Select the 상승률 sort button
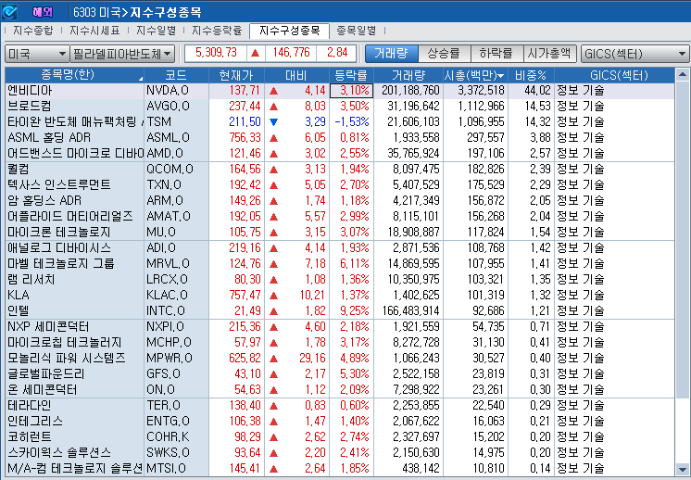The width and height of the screenshot is (691, 480). pyautogui.click(x=444, y=54)
